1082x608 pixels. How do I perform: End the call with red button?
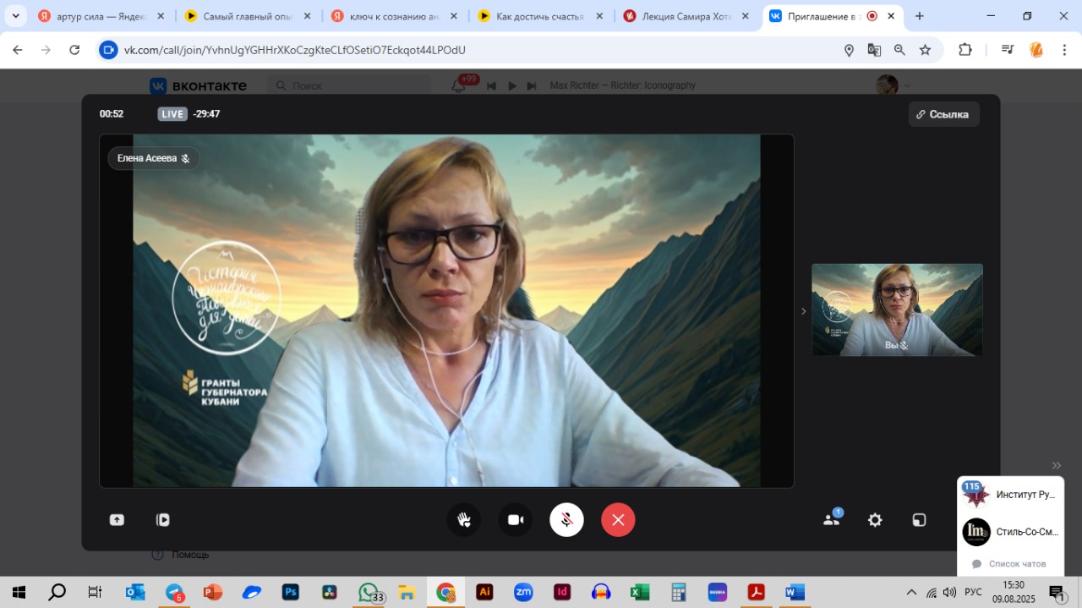click(618, 520)
